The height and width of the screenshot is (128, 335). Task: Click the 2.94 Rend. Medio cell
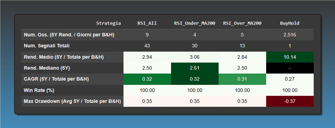(x=147, y=57)
